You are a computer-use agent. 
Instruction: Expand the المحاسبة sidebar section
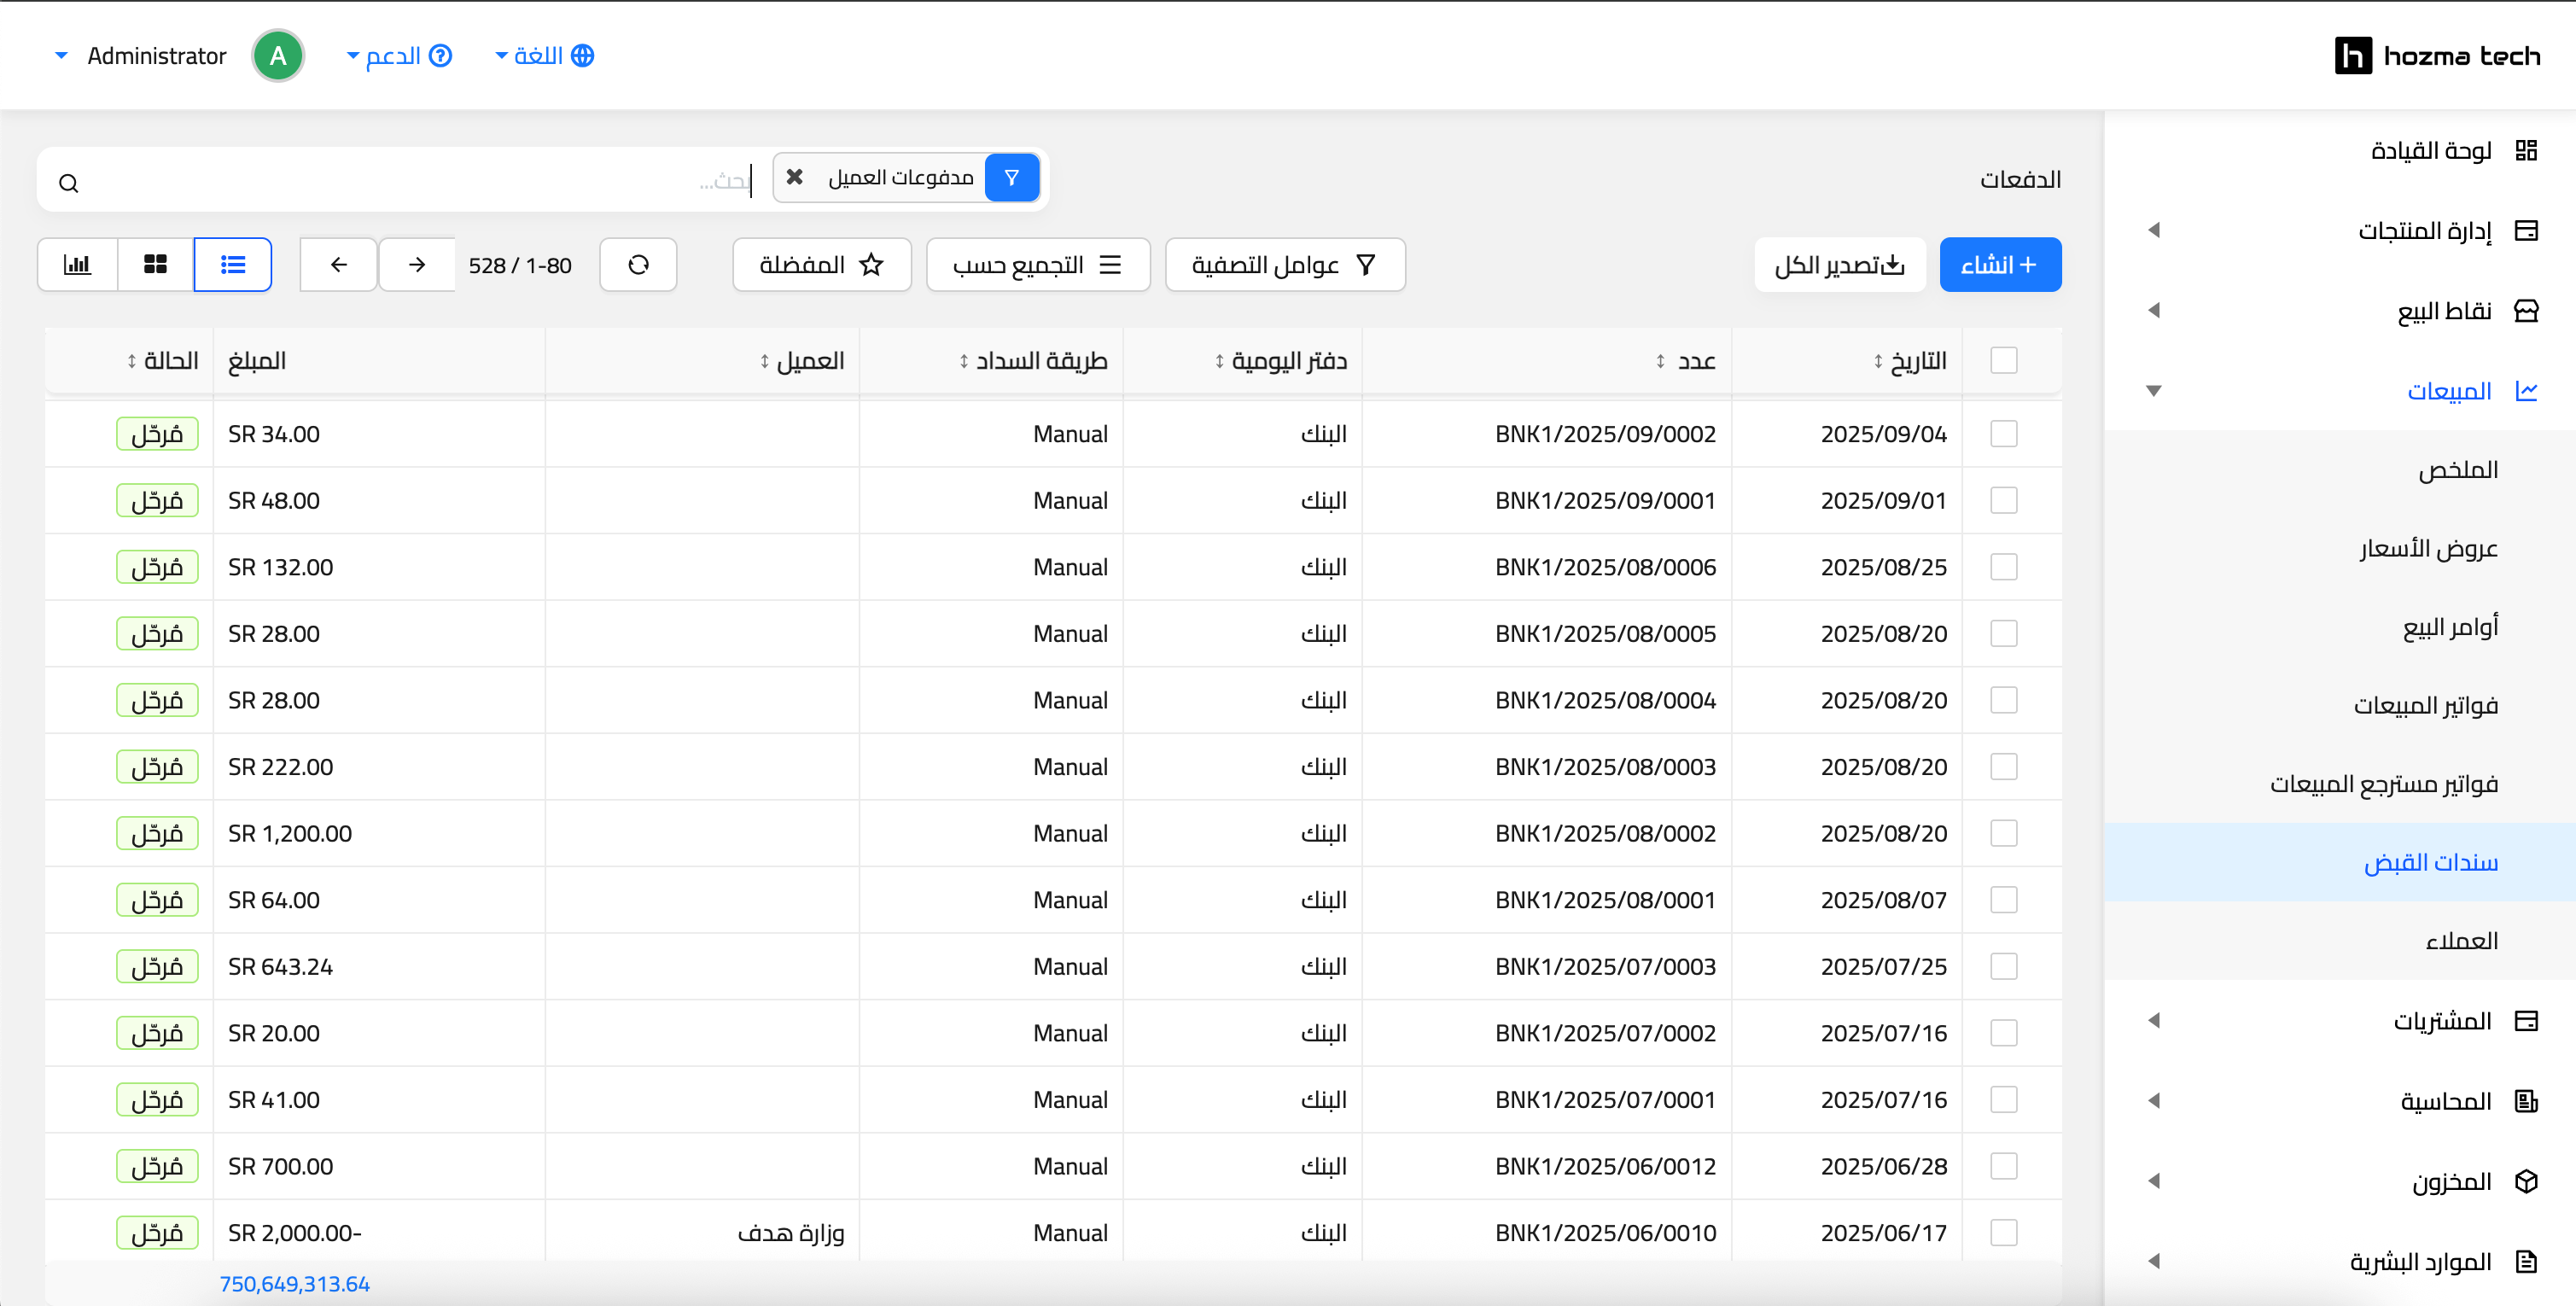coord(2445,1101)
